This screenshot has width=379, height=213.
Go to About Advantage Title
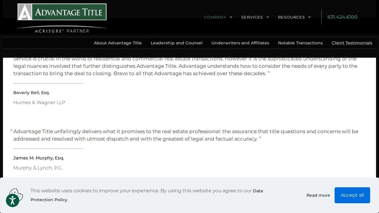(x=118, y=43)
